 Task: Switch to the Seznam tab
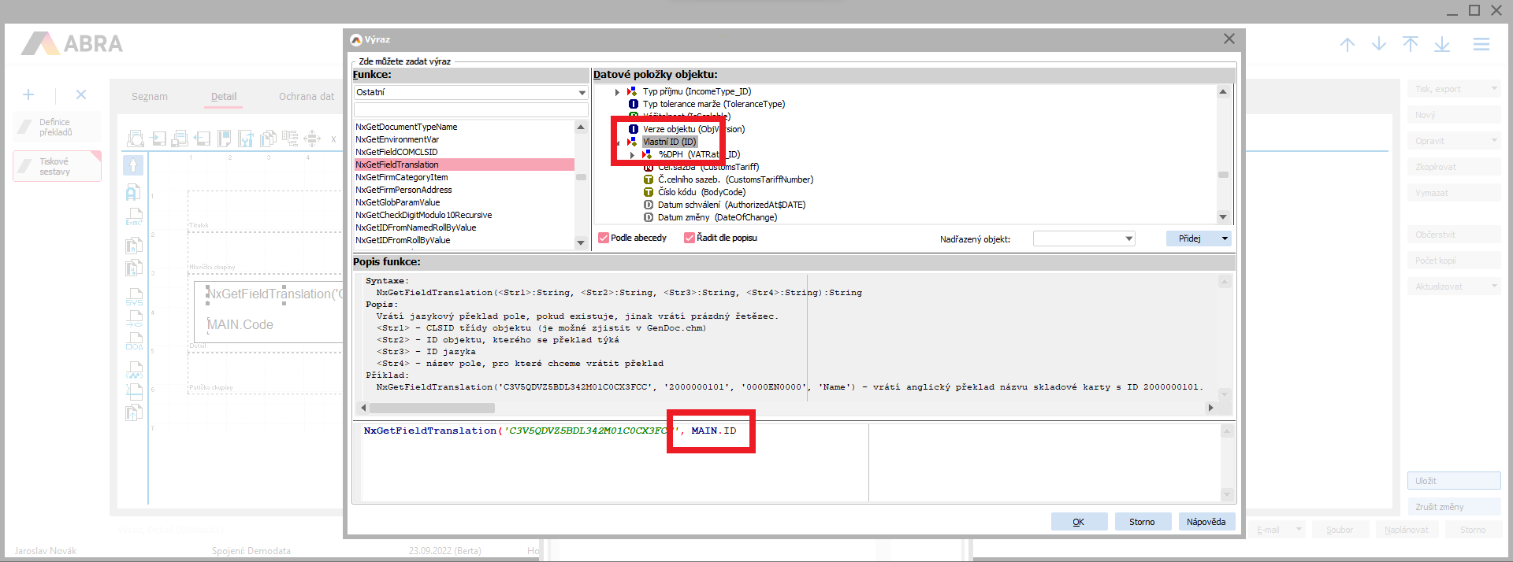[150, 97]
